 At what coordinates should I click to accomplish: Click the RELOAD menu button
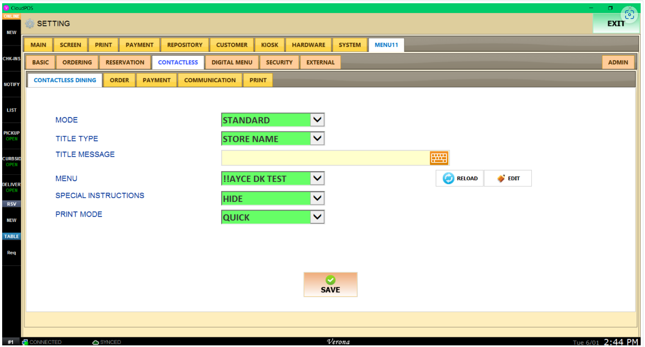click(460, 178)
